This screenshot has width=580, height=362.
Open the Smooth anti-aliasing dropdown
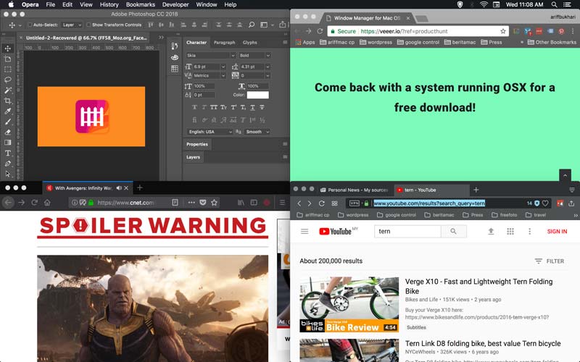257,132
